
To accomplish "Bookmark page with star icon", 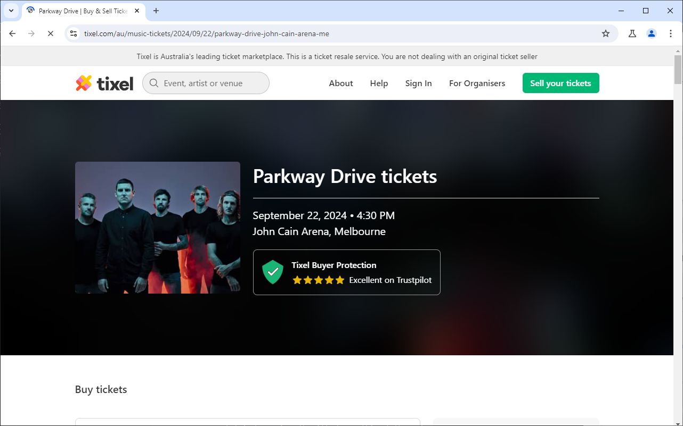I will 606,34.
